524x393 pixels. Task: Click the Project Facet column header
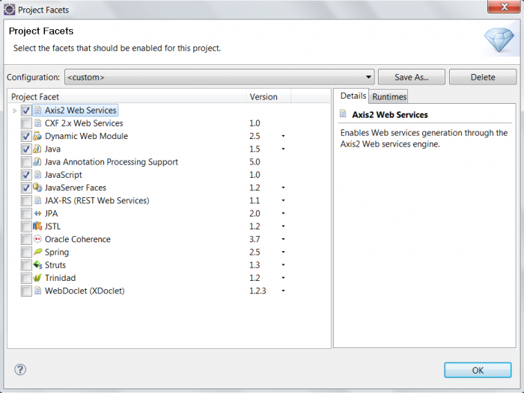[127, 96]
